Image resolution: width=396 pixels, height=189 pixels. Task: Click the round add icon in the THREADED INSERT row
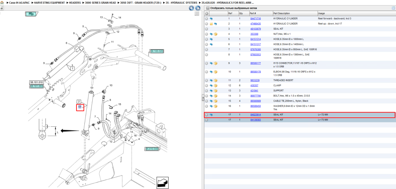coord(206,80)
